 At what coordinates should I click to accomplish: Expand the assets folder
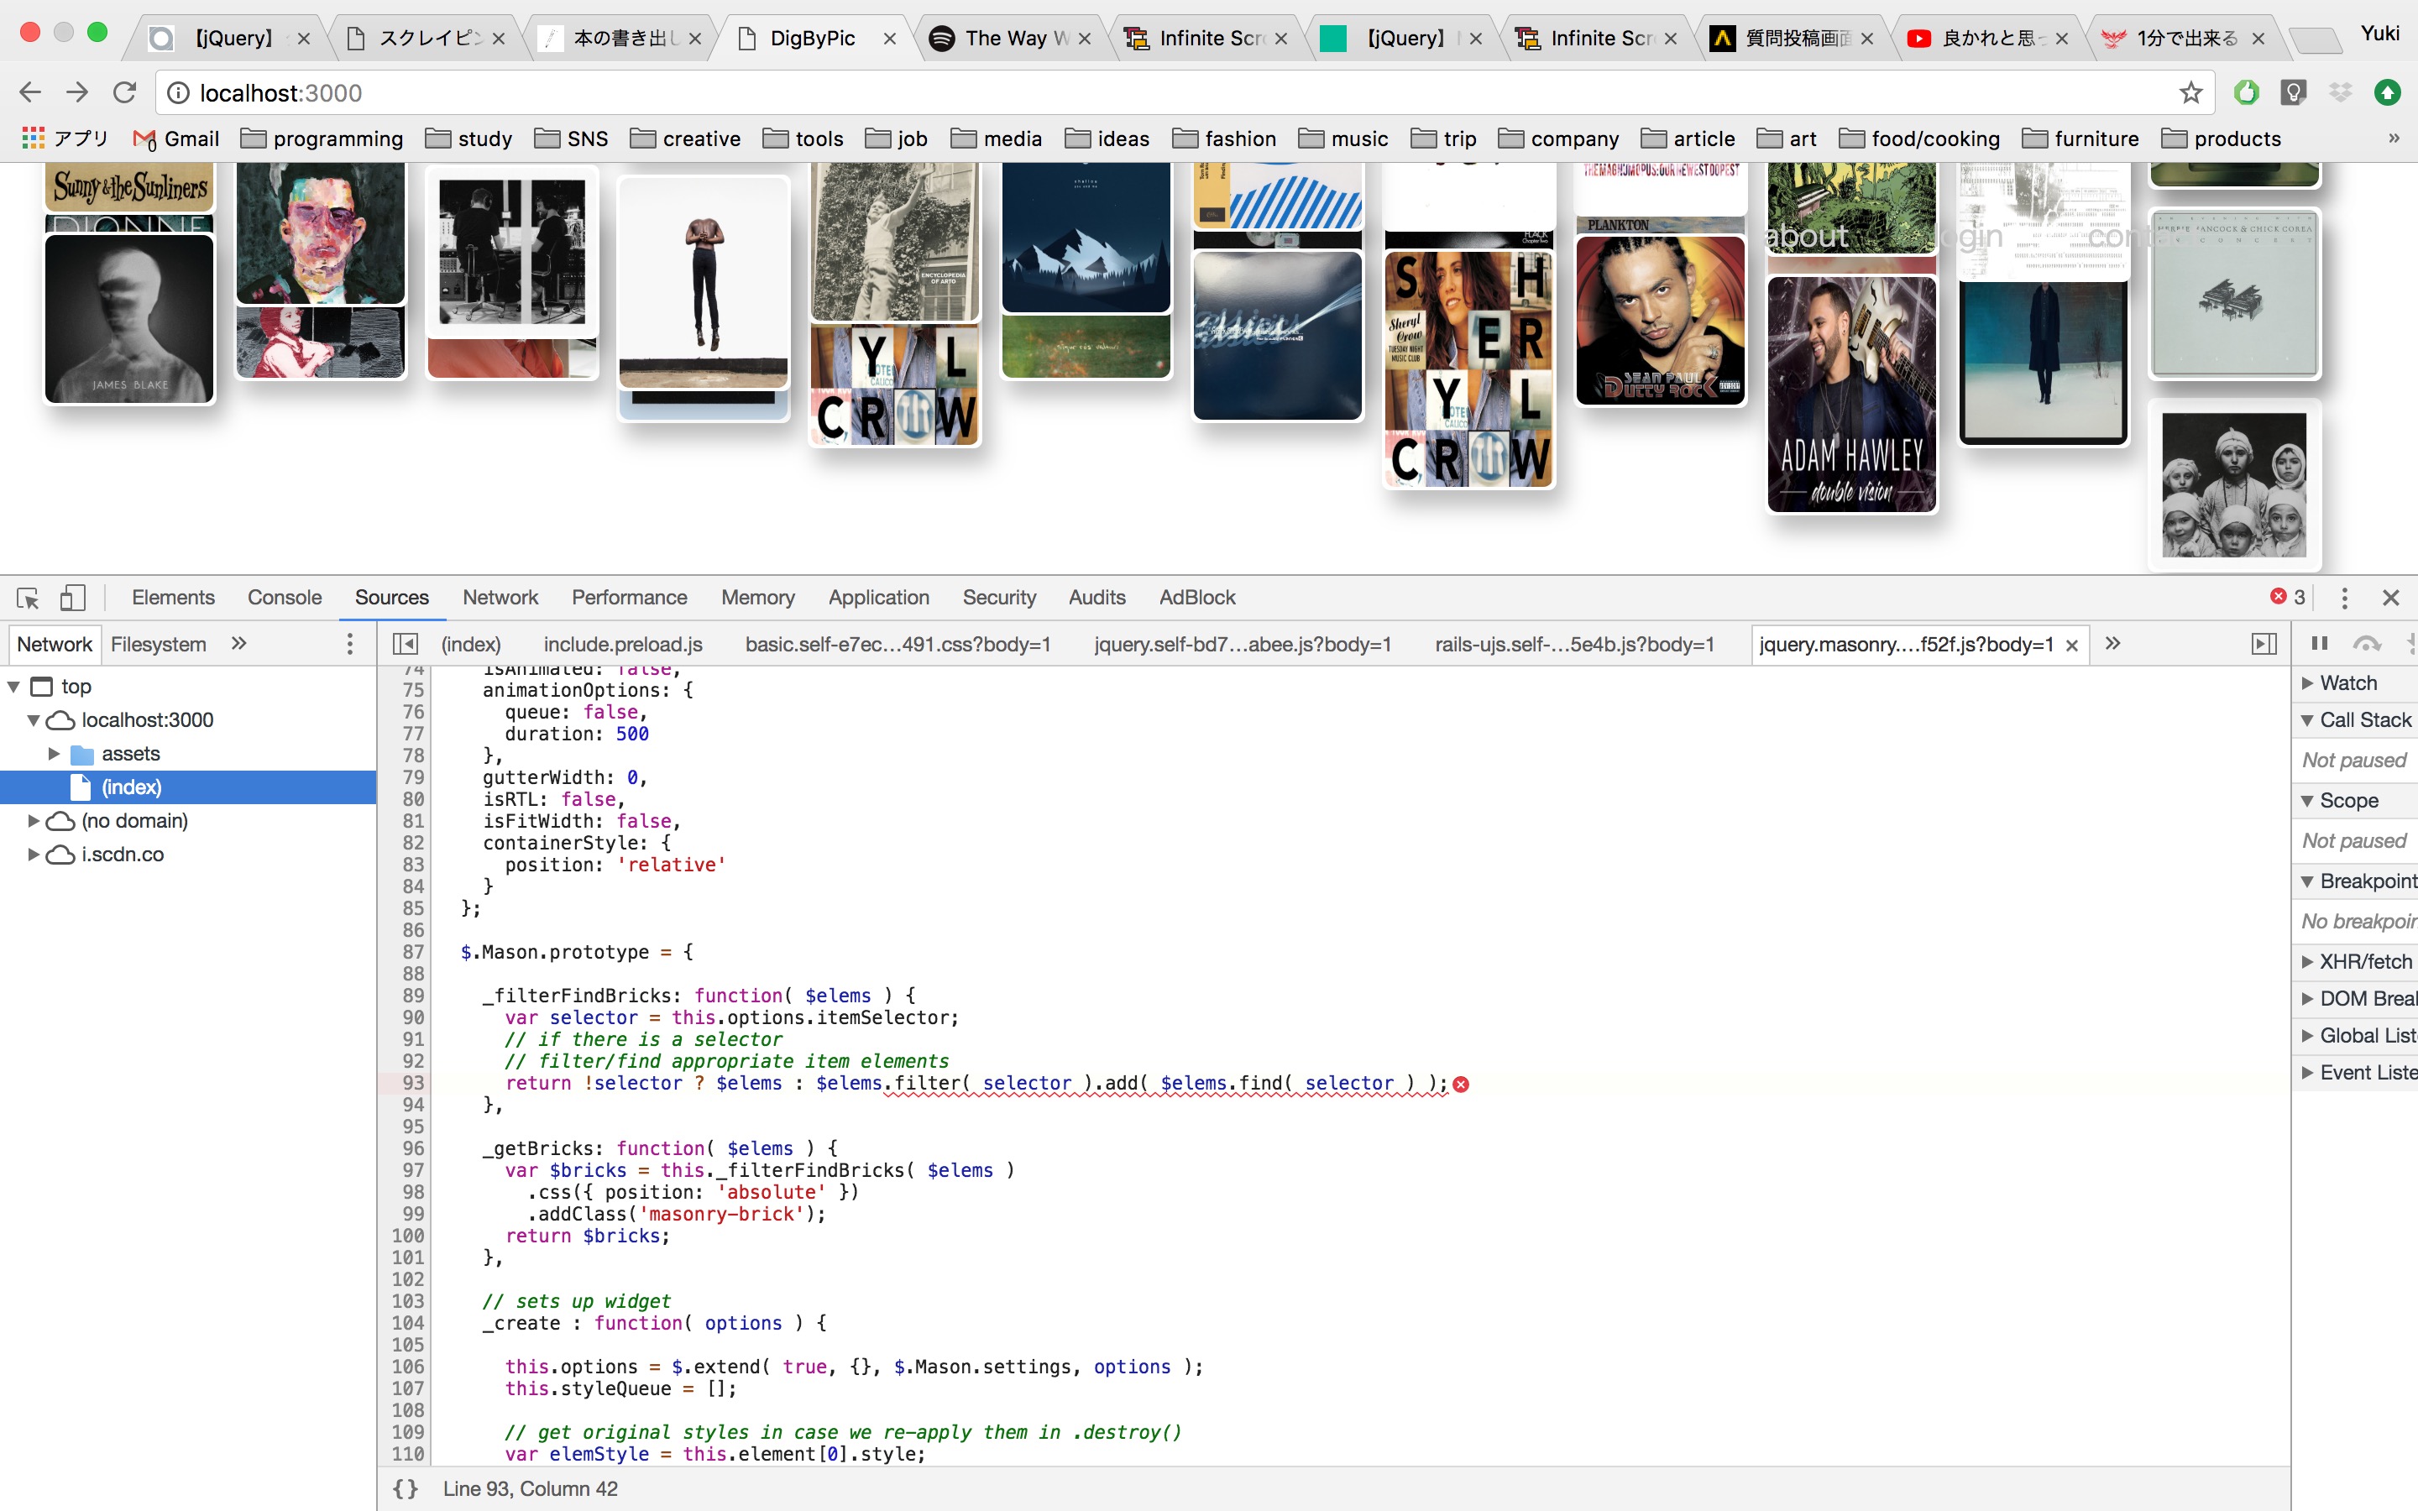tap(55, 754)
